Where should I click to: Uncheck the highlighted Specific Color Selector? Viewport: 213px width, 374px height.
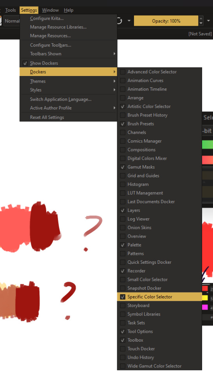pos(159,297)
